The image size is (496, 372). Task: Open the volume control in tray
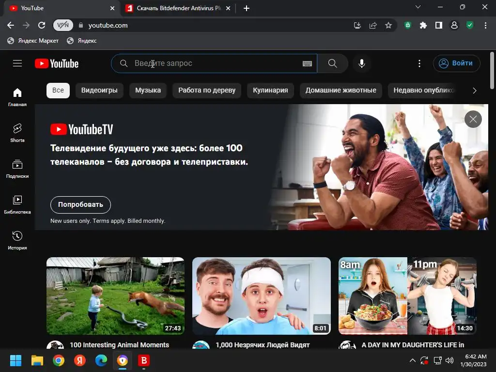click(449, 360)
